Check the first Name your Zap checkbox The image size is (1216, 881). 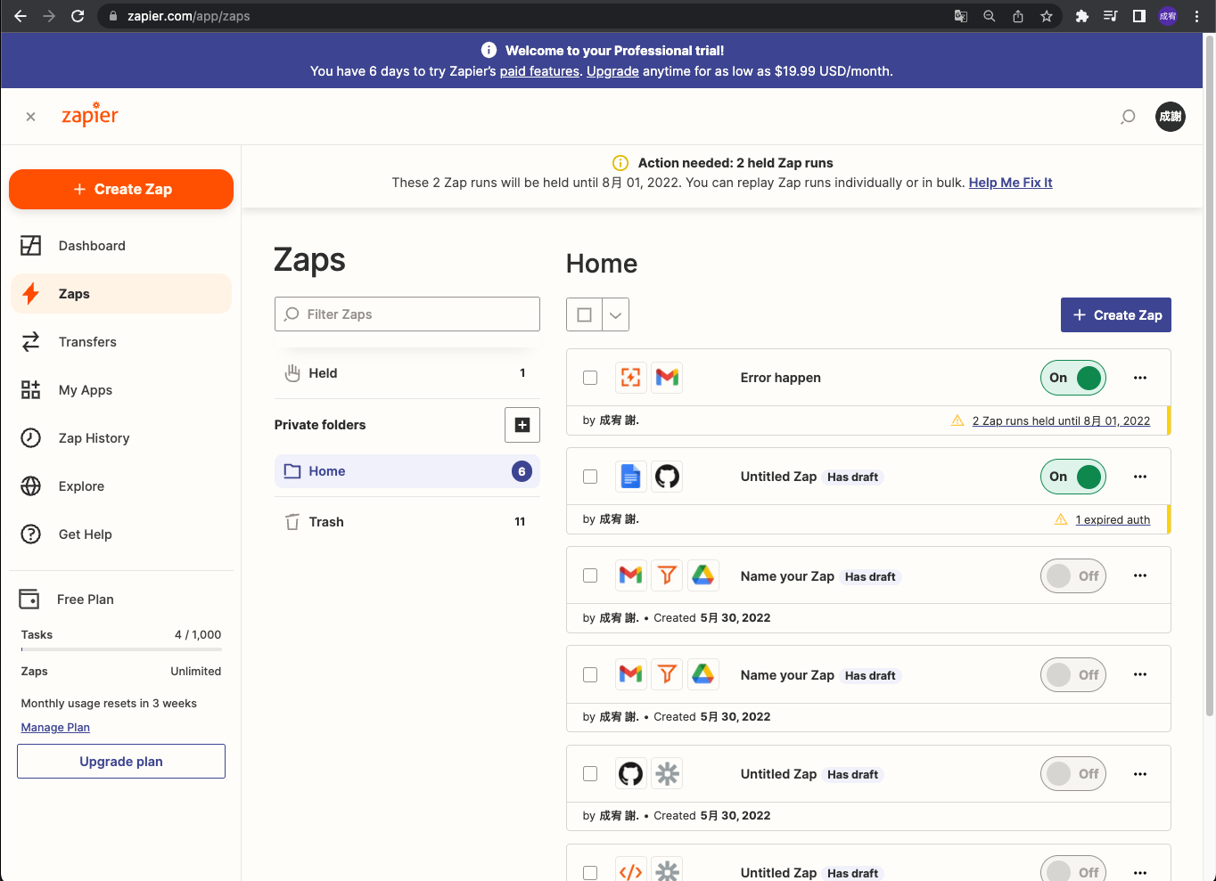pos(590,575)
